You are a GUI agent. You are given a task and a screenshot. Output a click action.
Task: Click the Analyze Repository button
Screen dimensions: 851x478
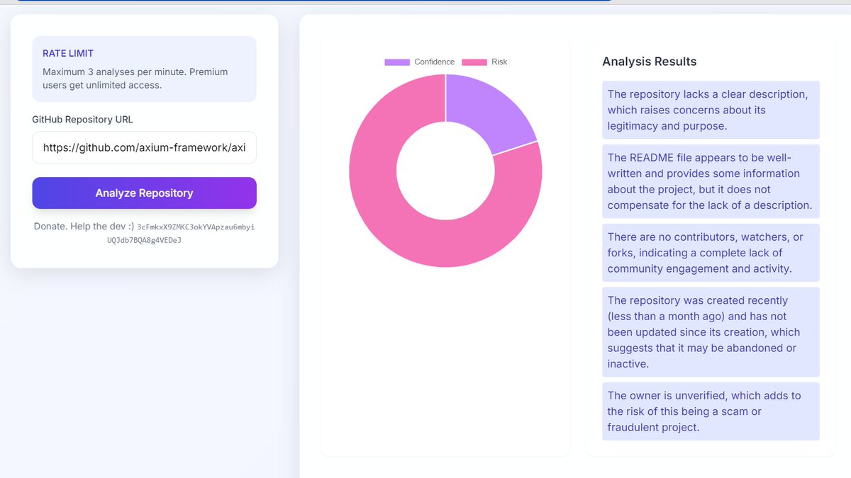click(144, 193)
